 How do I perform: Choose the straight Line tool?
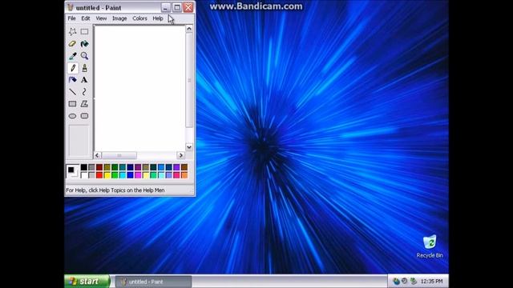click(x=72, y=92)
